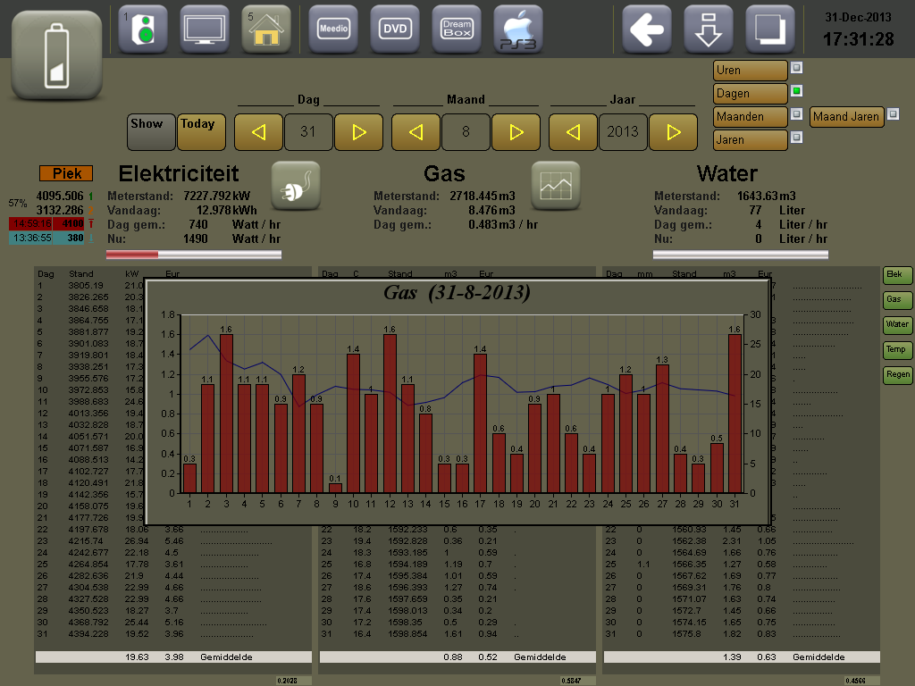Click gas Meterstand value 2718.445 m3
915x686 pixels.
pyautogui.click(x=482, y=196)
